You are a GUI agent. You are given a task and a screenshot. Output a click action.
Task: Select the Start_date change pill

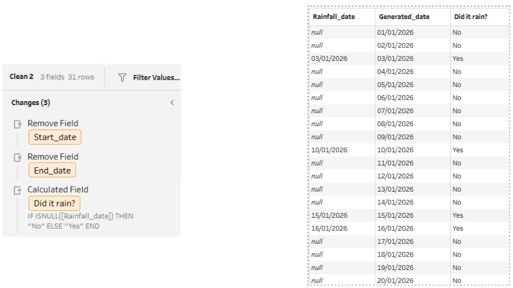click(55, 137)
